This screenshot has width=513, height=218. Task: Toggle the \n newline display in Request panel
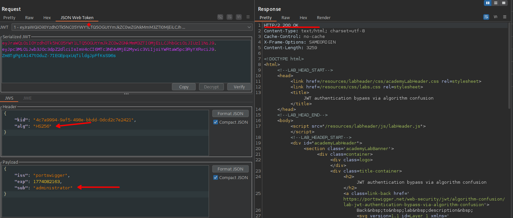pos(239,17)
